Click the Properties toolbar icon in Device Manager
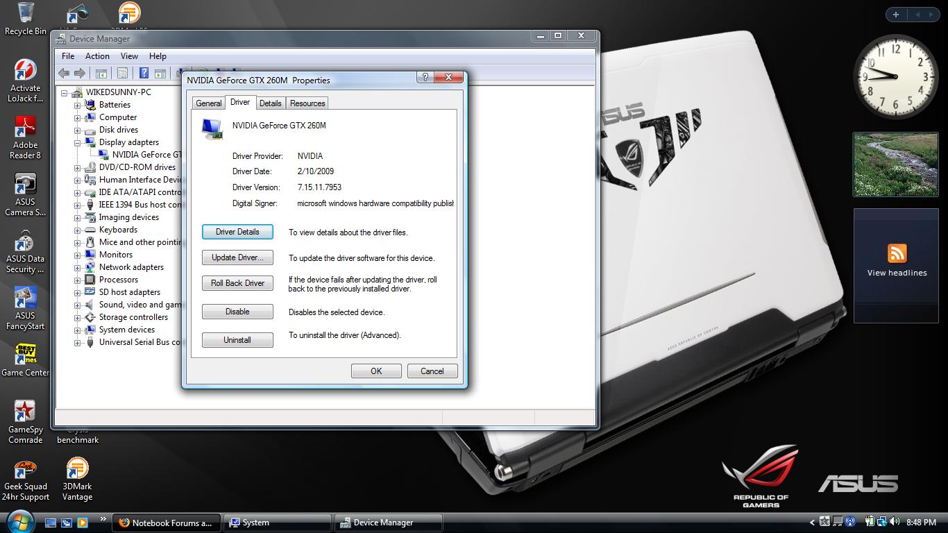This screenshot has height=533, width=948. click(122, 73)
